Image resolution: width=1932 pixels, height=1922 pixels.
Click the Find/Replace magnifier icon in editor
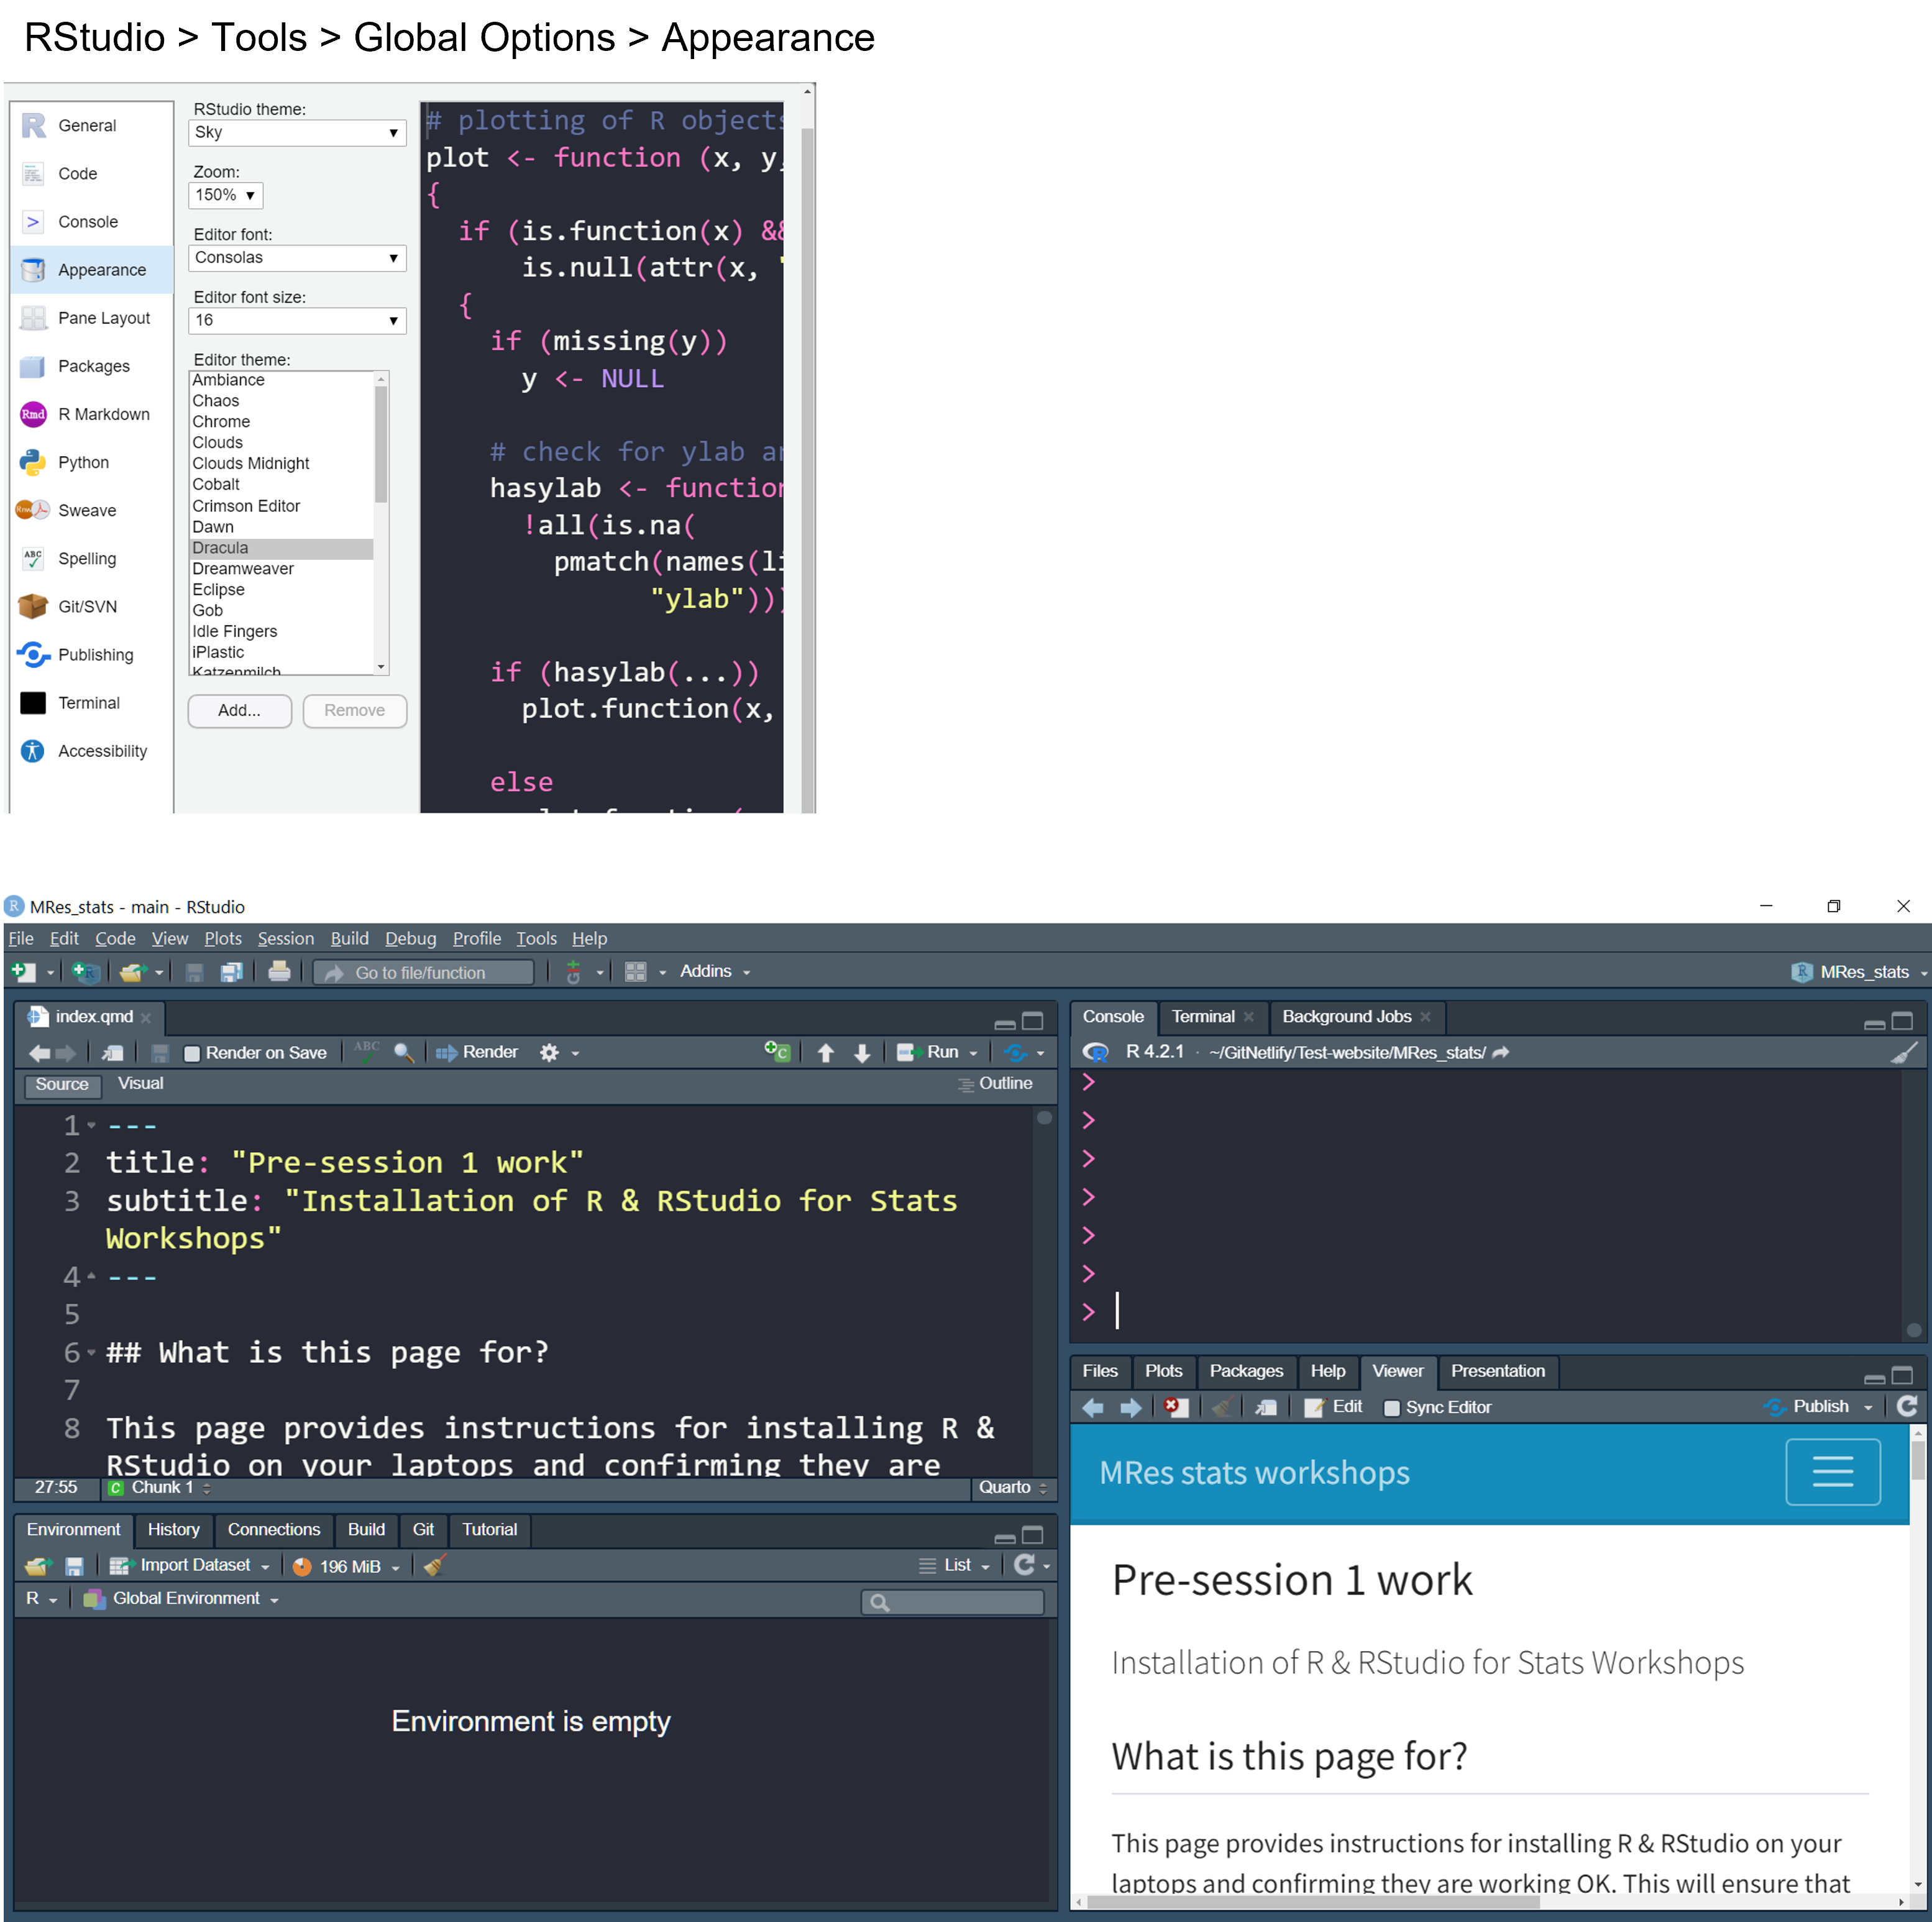pos(404,1053)
